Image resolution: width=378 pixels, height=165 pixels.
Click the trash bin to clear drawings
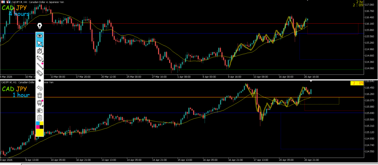[40, 95]
